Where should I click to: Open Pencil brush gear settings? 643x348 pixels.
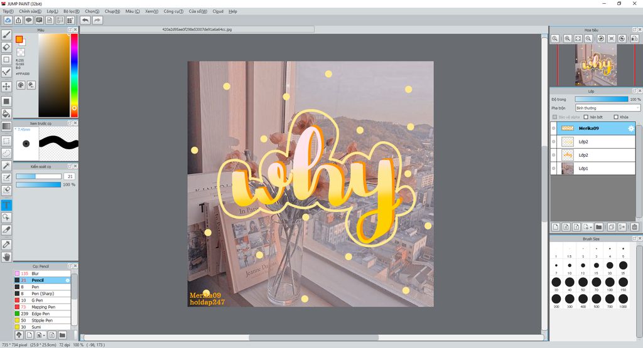click(68, 280)
